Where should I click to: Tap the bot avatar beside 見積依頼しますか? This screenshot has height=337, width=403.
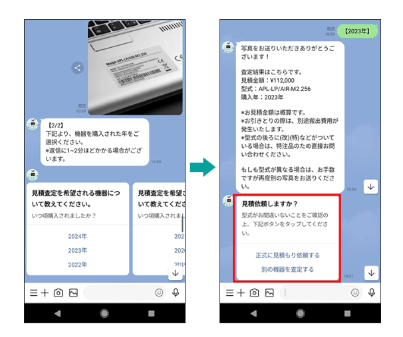point(228,201)
